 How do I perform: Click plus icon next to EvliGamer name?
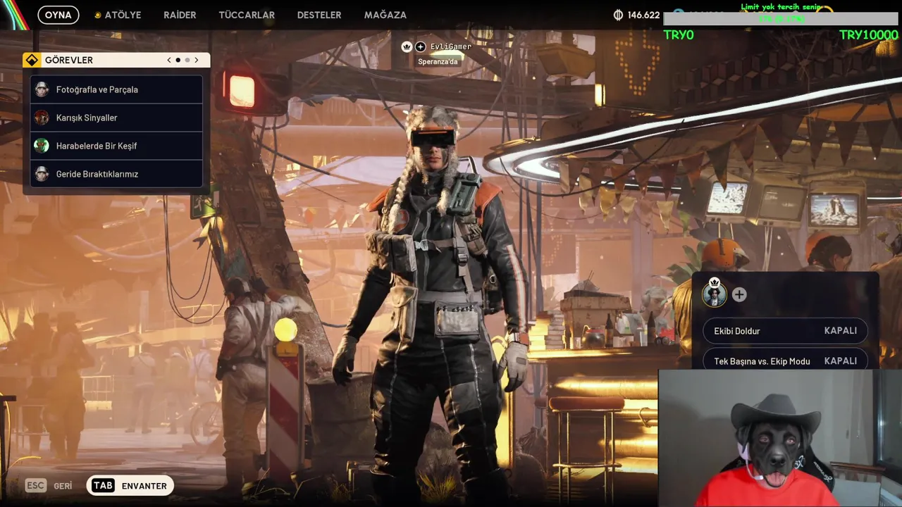[x=421, y=46]
